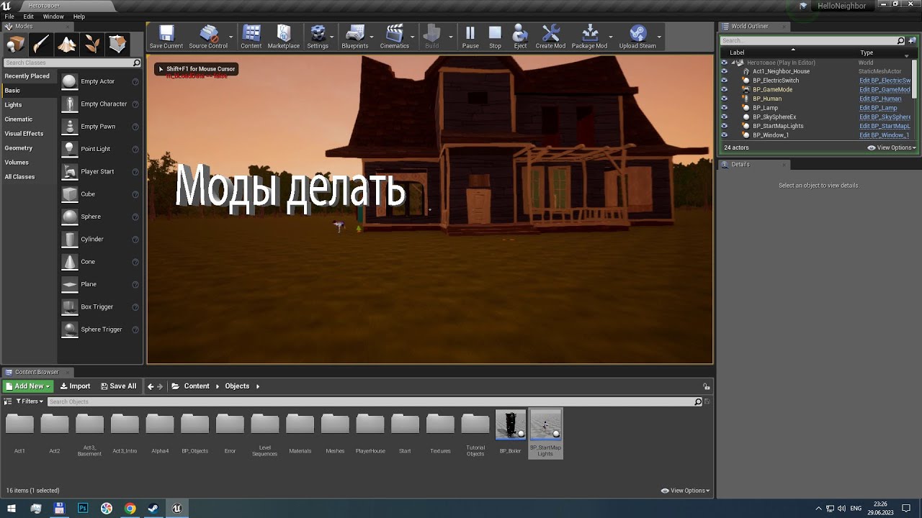The image size is (922, 518).
Task: Open Edit BP_Human link
Action: [x=880, y=99]
